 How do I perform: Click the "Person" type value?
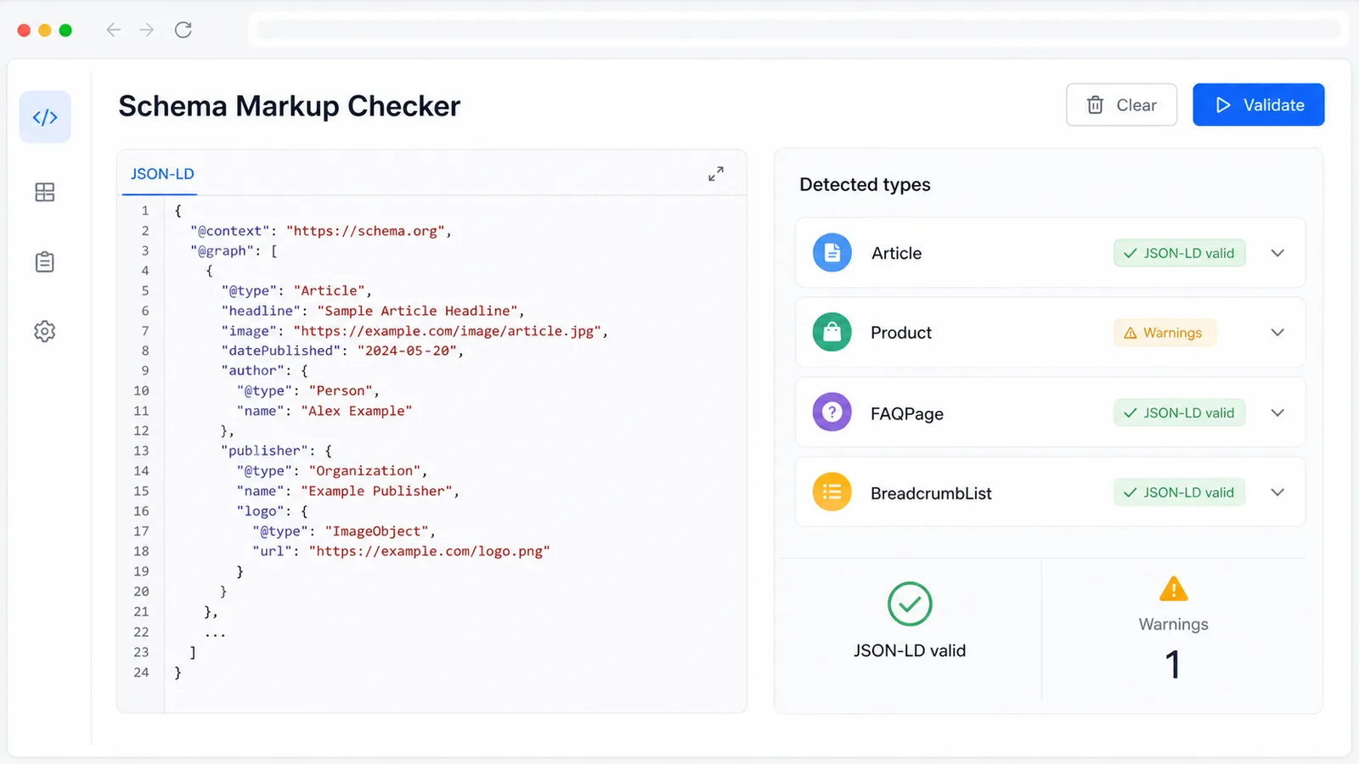(x=341, y=390)
